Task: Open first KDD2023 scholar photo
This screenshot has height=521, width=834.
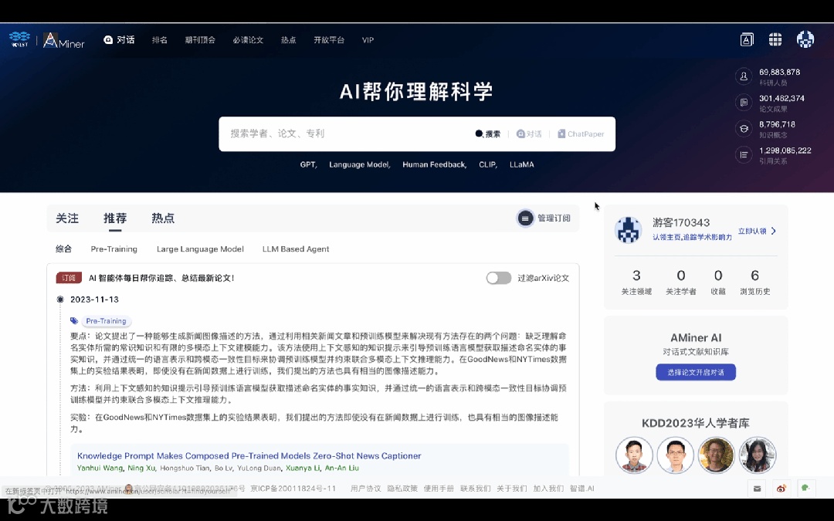Action: [634, 455]
